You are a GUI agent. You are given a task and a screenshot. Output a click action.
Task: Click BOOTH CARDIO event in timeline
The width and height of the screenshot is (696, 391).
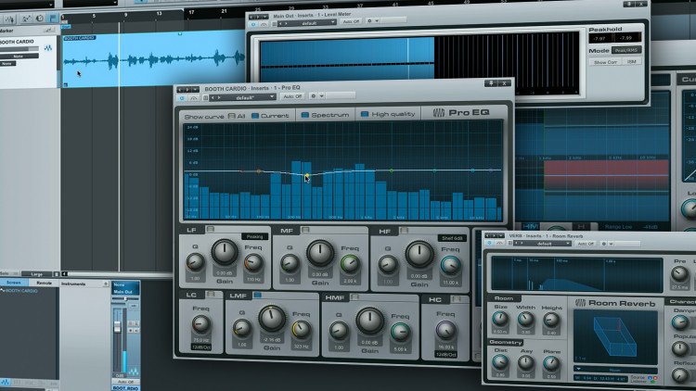[x=153, y=60]
